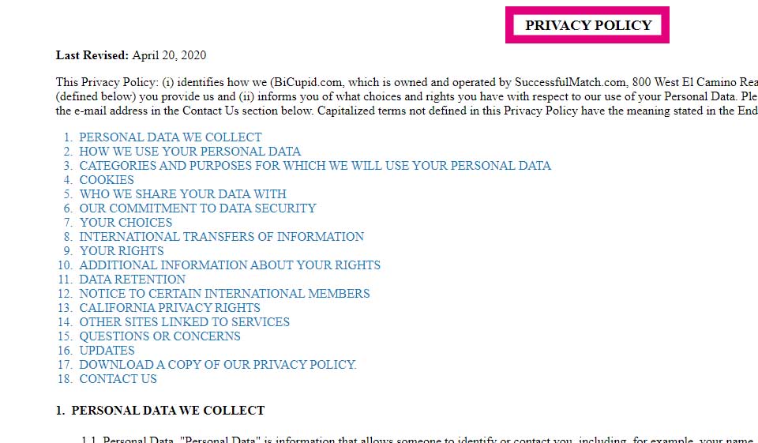Visit OTHER SITES LINKED TO SERVICES section

(x=184, y=322)
